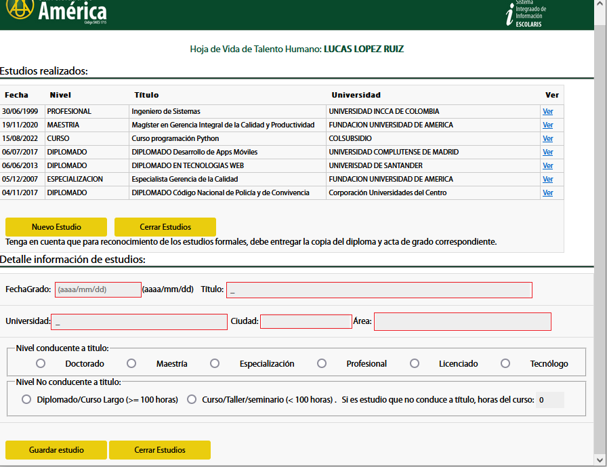
Task: Click the Fecha column header
Action: click(16, 96)
